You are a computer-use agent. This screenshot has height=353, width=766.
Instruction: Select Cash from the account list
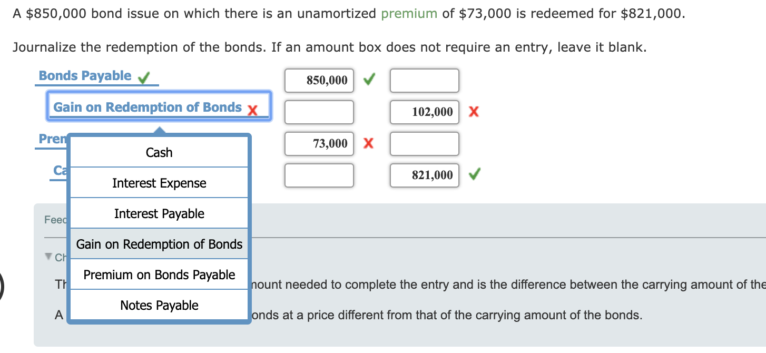pos(158,152)
